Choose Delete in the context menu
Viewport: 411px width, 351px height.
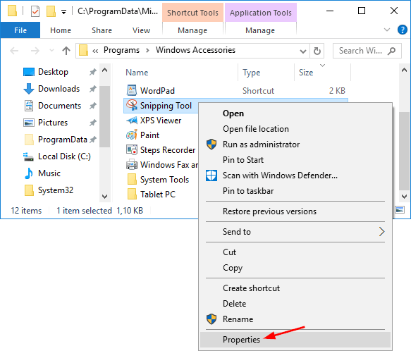tap(295, 303)
